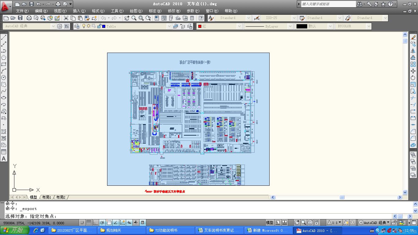The height and width of the screenshot is (235, 418).
Task: Open the 文件(F) menu
Action: click(22, 11)
